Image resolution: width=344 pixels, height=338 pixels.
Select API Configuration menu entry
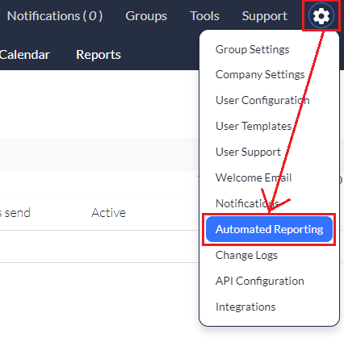(260, 281)
